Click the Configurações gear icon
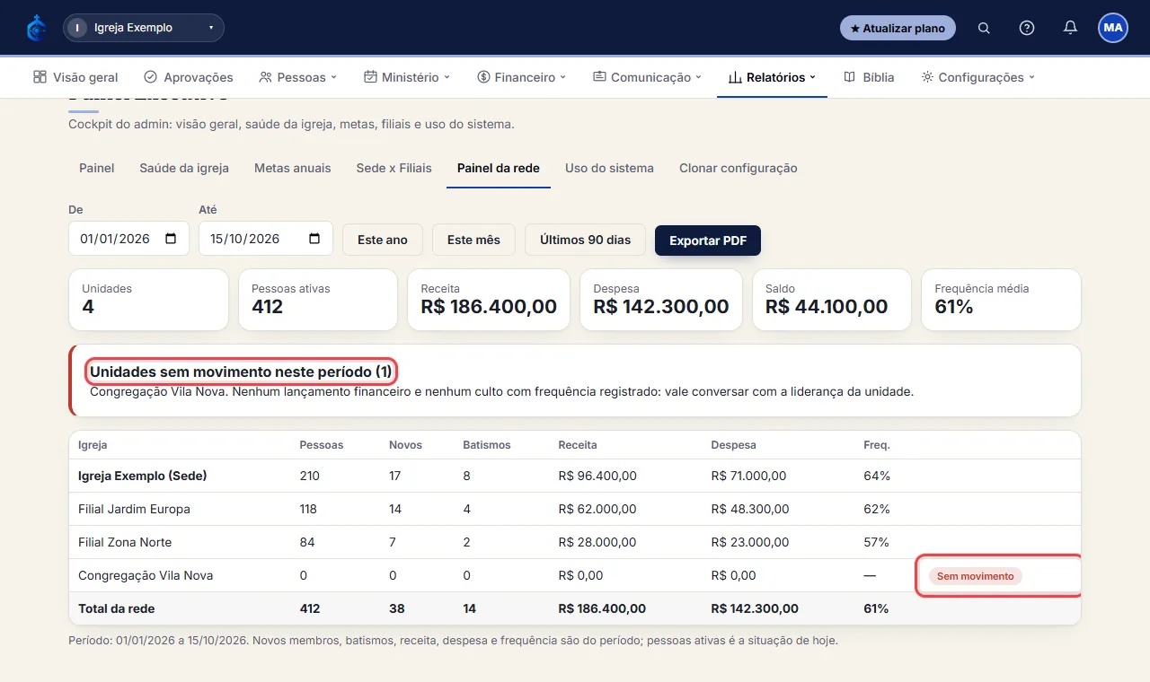This screenshot has width=1150, height=682. coord(927,77)
